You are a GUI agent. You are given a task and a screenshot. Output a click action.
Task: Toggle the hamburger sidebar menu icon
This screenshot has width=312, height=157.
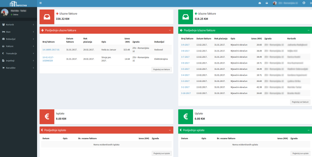point(41,3)
